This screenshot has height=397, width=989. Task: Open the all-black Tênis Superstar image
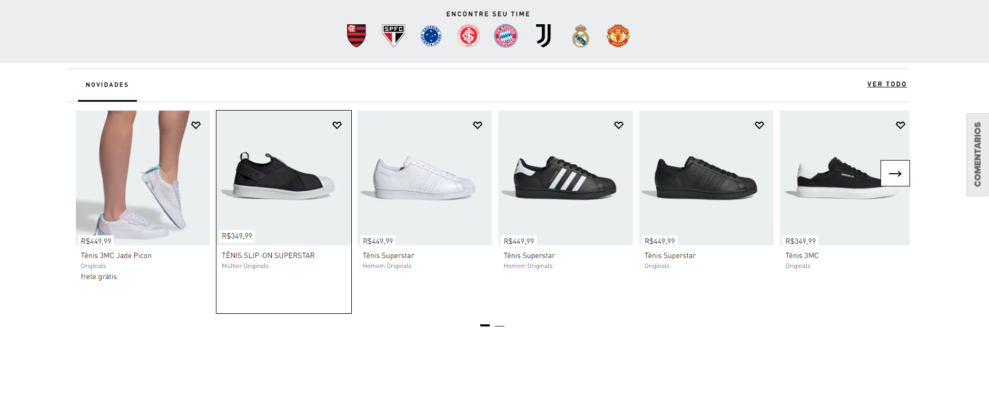point(706,177)
